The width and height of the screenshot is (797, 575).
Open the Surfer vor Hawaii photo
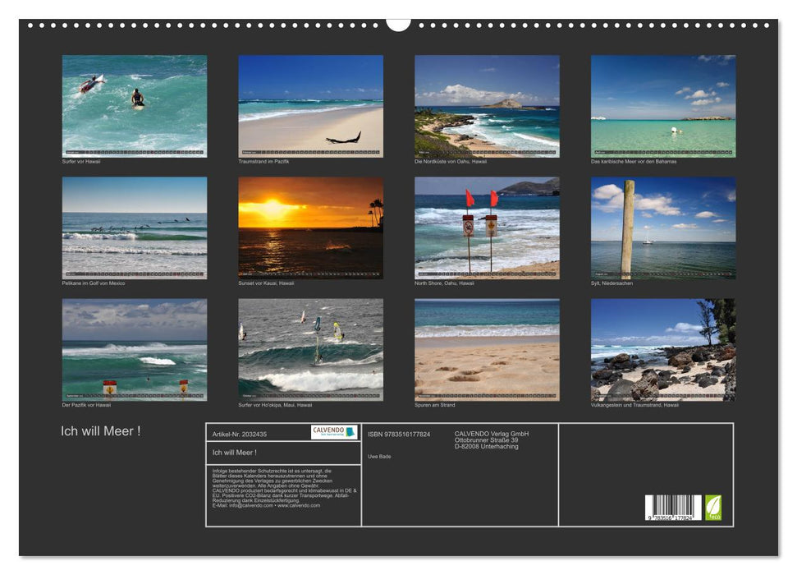coord(135,106)
